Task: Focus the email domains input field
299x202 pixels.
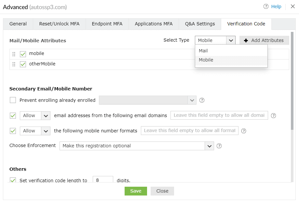Action: pos(219,115)
